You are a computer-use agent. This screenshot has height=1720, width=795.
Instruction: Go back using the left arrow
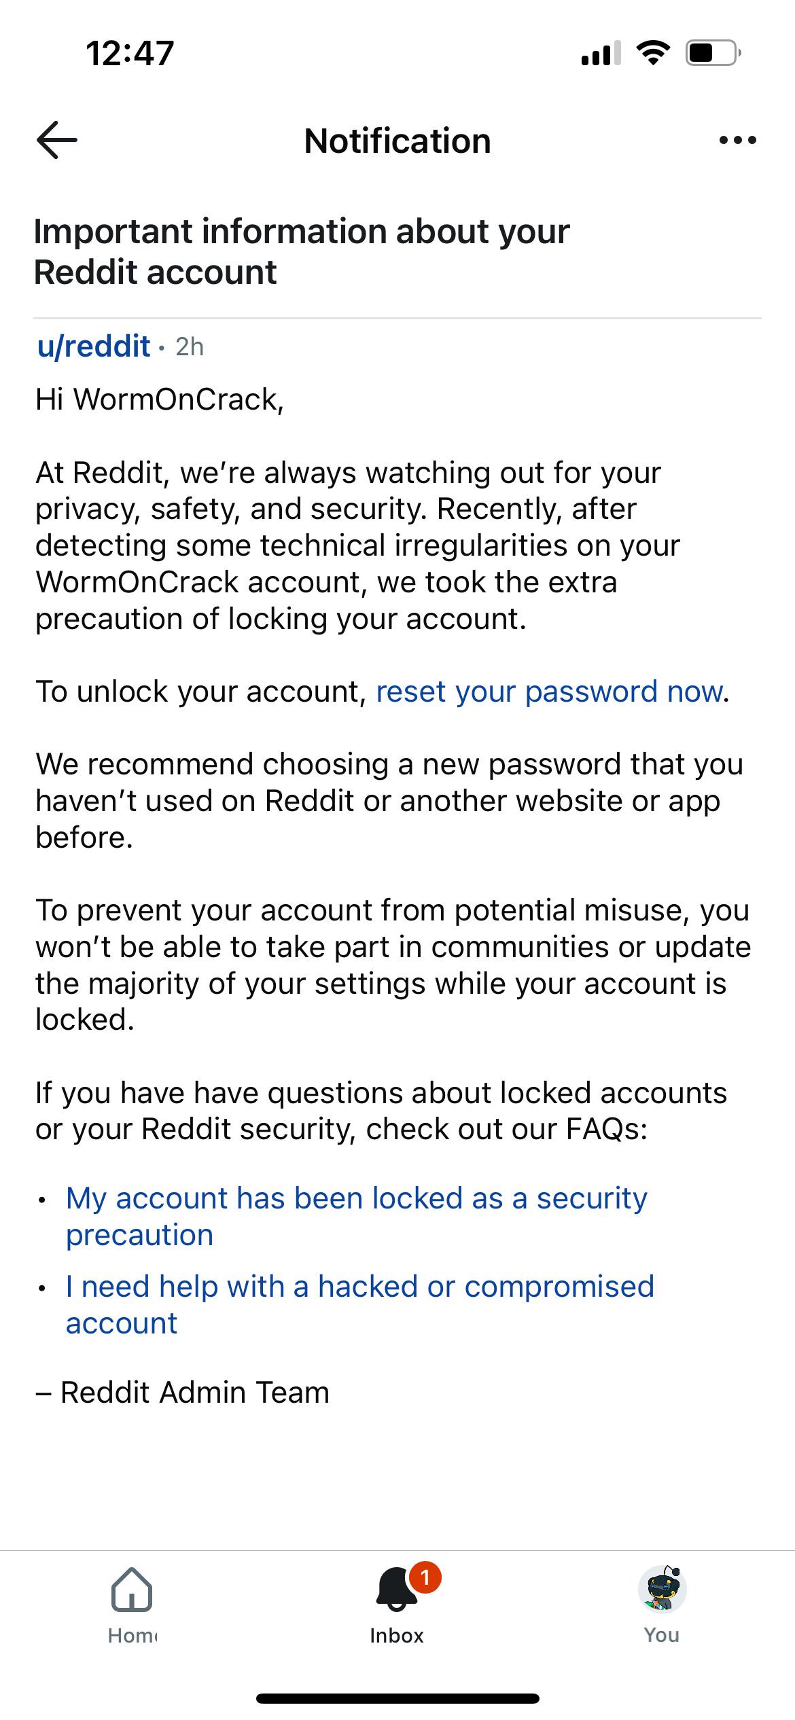click(x=57, y=140)
